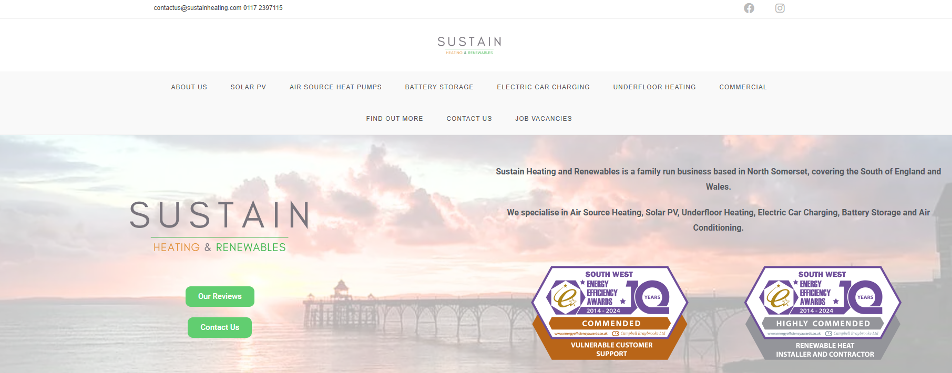Click the contactus@sustainheating.com email address

[x=197, y=8]
